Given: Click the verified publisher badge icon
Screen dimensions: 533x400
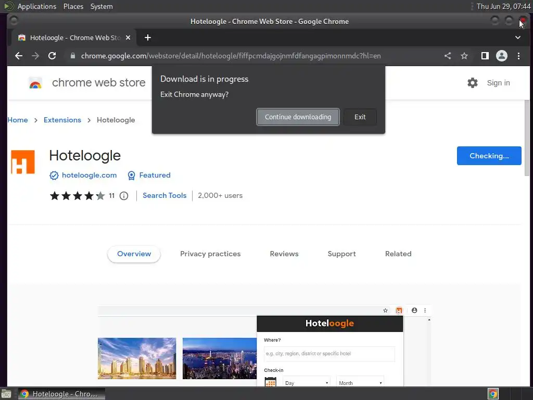Looking at the screenshot, I should [x=54, y=176].
